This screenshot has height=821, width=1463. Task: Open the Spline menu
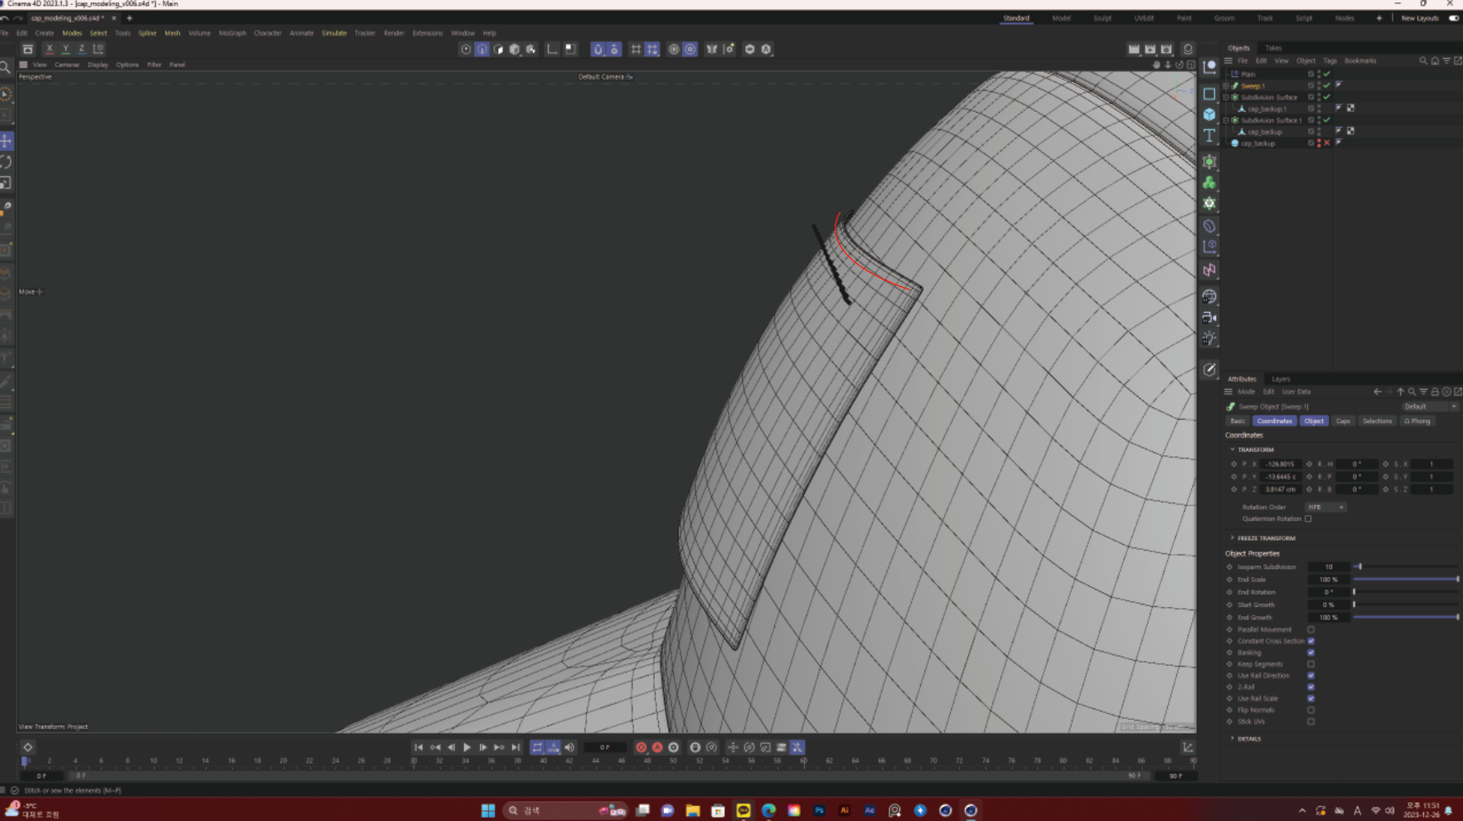pos(148,33)
